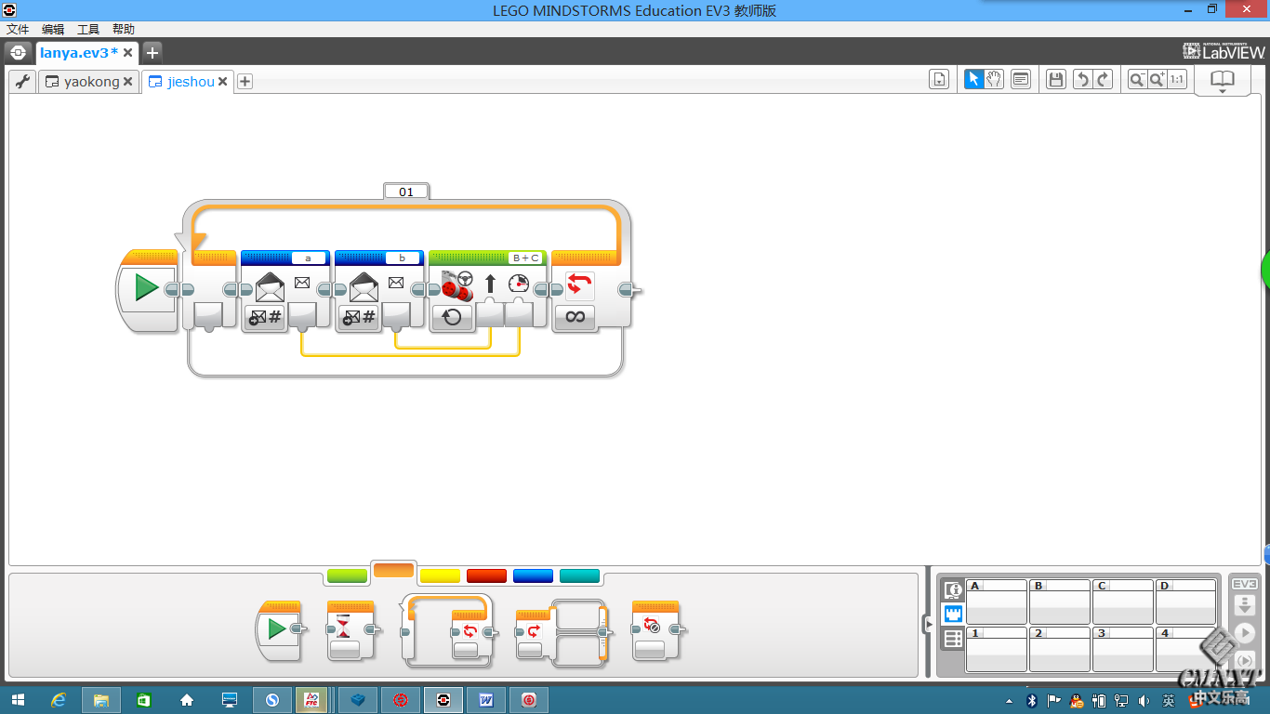This screenshot has width=1270, height=714.
Task: Open Word from the Windows taskbar
Action: click(486, 700)
